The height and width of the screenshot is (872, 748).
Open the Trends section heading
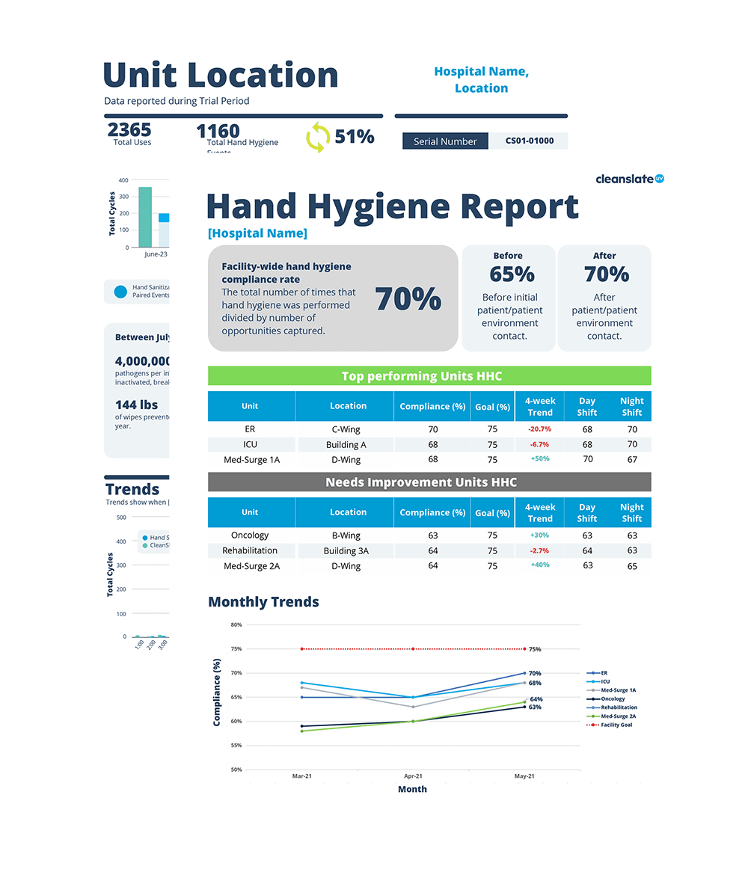click(133, 490)
